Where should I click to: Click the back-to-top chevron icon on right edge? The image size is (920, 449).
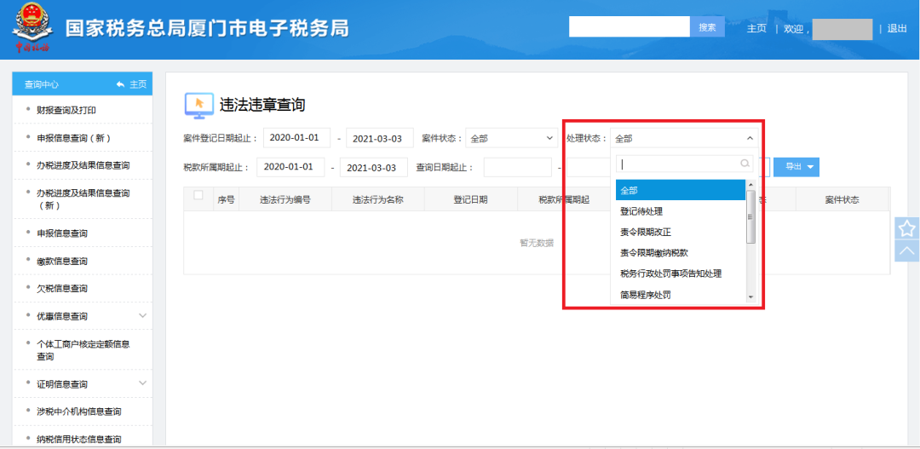pyautogui.click(x=906, y=250)
